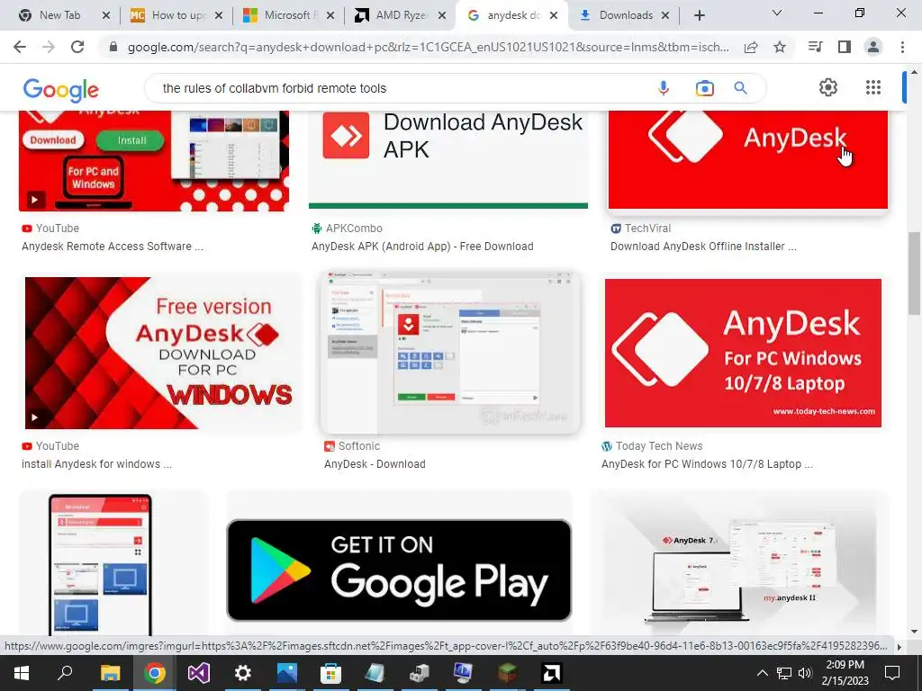Close the Downloads tab

click(665, 15)
